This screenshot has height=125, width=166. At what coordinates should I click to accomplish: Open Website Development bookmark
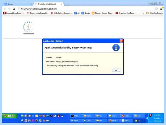62,13
